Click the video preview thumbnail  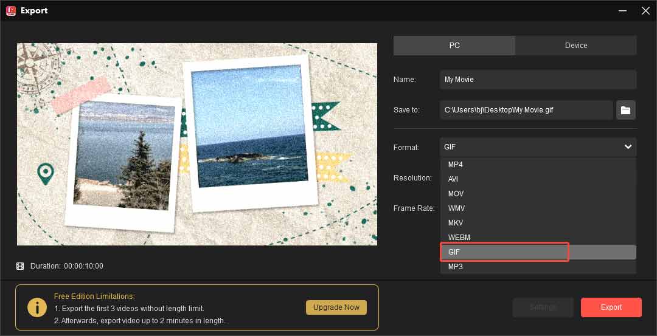point(197,144)
